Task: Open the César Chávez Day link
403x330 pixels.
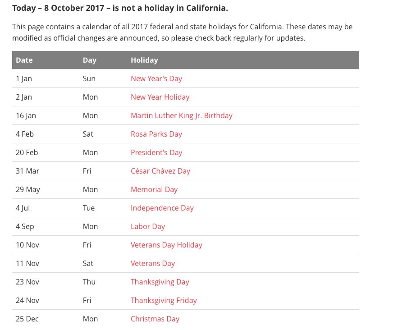Action: click(x=160, y=171)
